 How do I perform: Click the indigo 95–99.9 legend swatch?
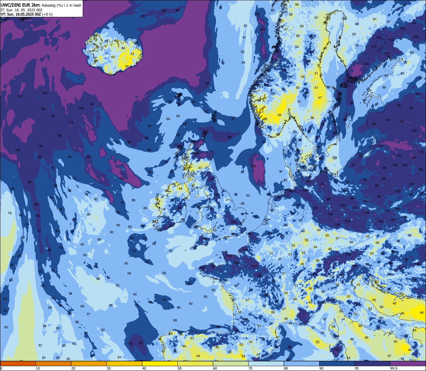[x=372, y=363]
